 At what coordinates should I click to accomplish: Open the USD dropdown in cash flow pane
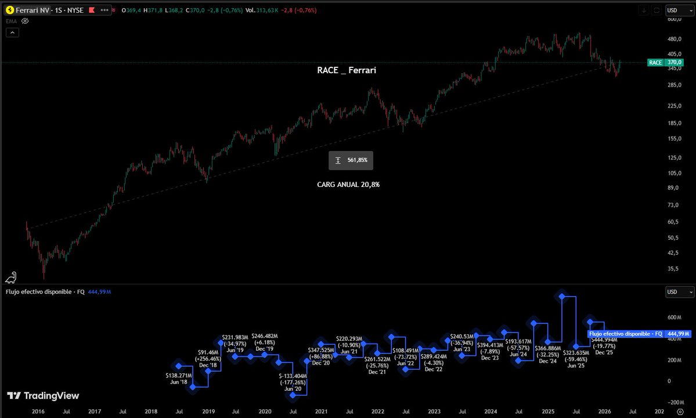coord(680,291)
